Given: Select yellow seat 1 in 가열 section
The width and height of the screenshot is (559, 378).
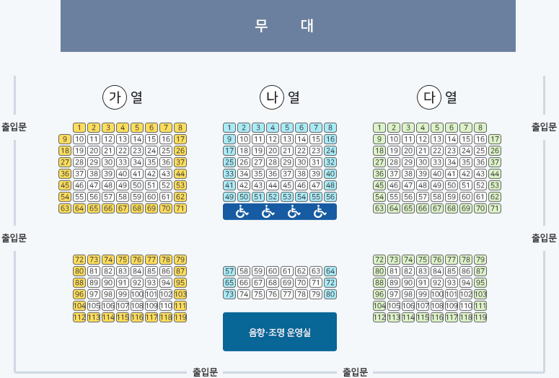Looking at the screenshot, I should [79, 128].
